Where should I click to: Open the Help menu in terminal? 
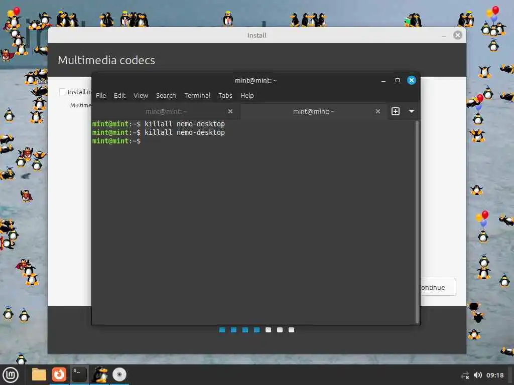click(x=247, y=96)
